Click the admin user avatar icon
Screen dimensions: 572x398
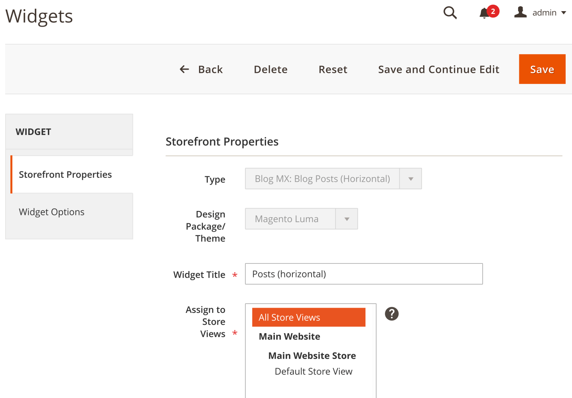[x=520, y=12]
